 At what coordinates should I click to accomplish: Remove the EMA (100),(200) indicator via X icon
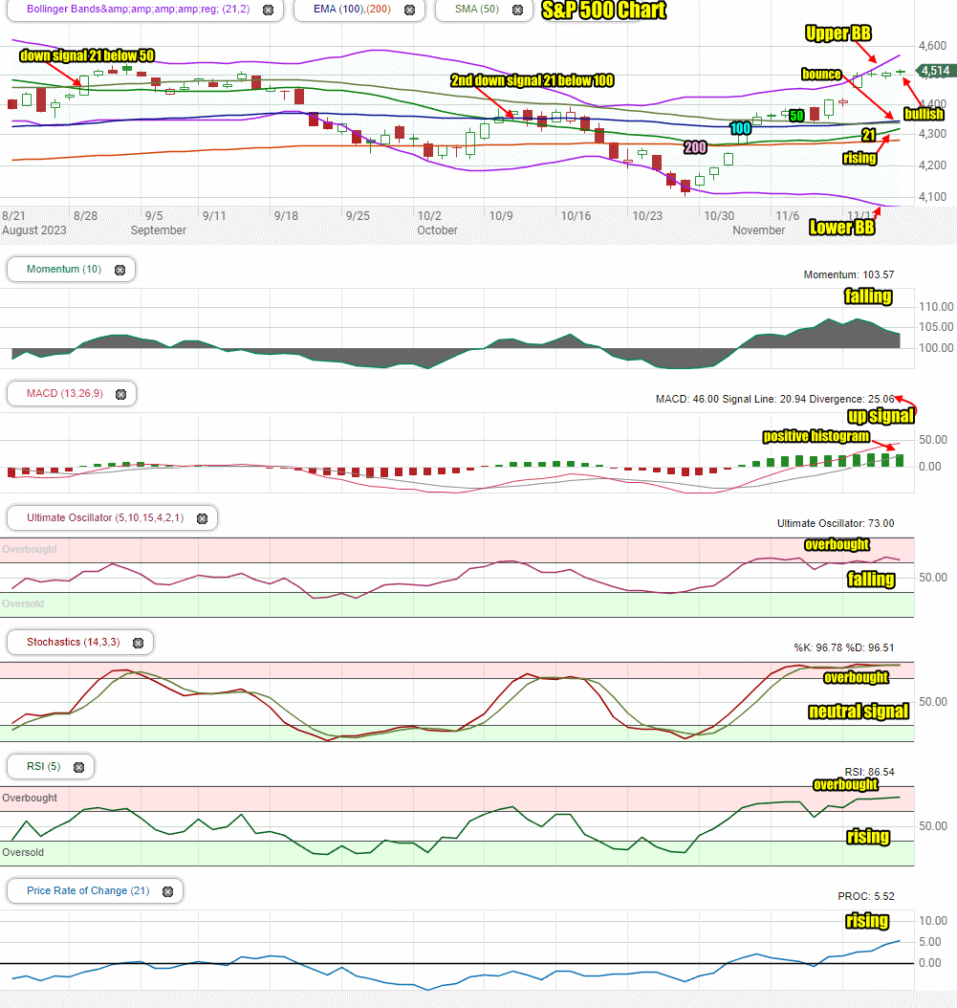point(409,11)
